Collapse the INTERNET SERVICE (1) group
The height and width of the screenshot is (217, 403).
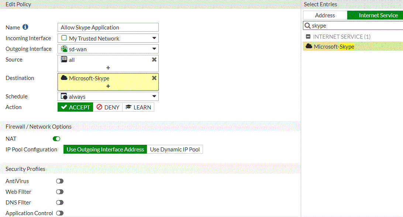pyautogui.click(x=308, y=37)
